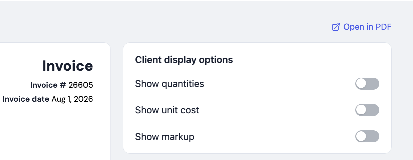Select the date Aug 1, 2026
The height and width of the screenshot is (160, 413).
point(72,99)
